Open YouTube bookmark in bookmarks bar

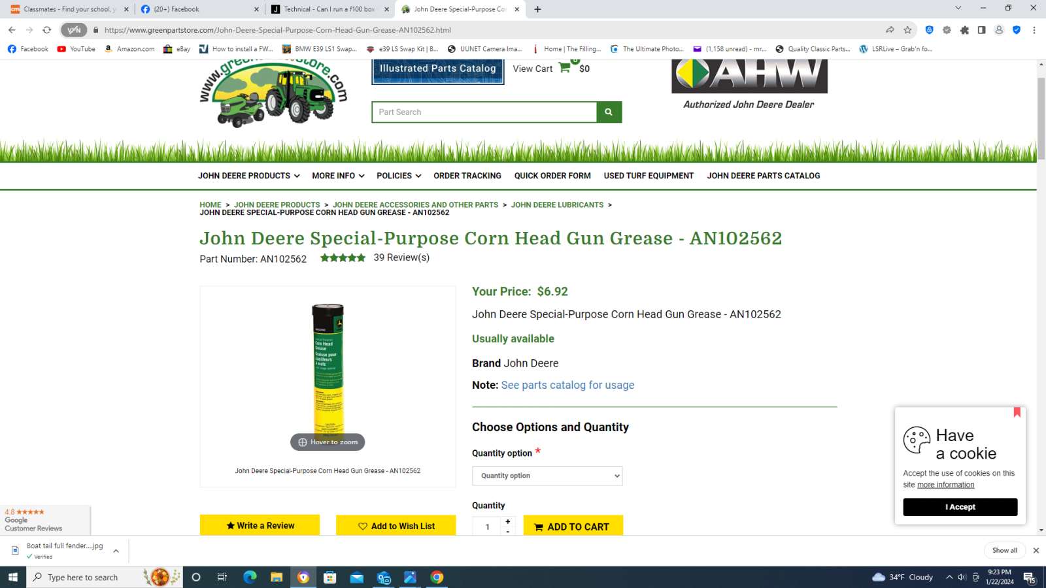tap(76, 49)
